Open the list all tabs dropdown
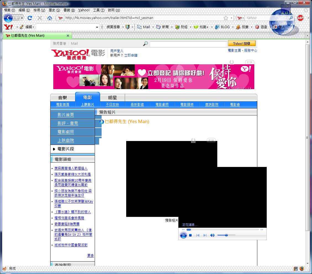 (307, 36)
